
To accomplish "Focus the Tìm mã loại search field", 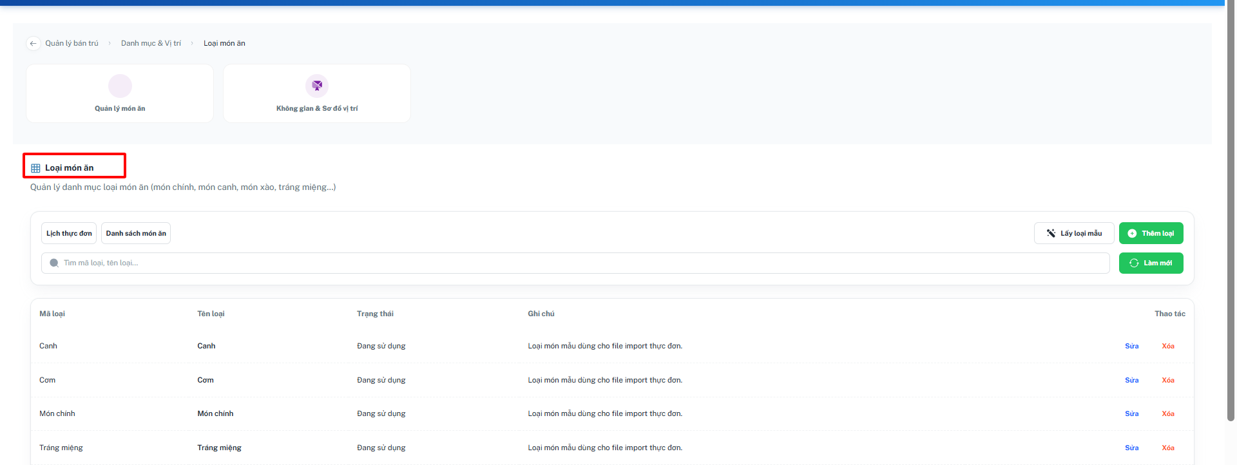I will coord(575,263).
